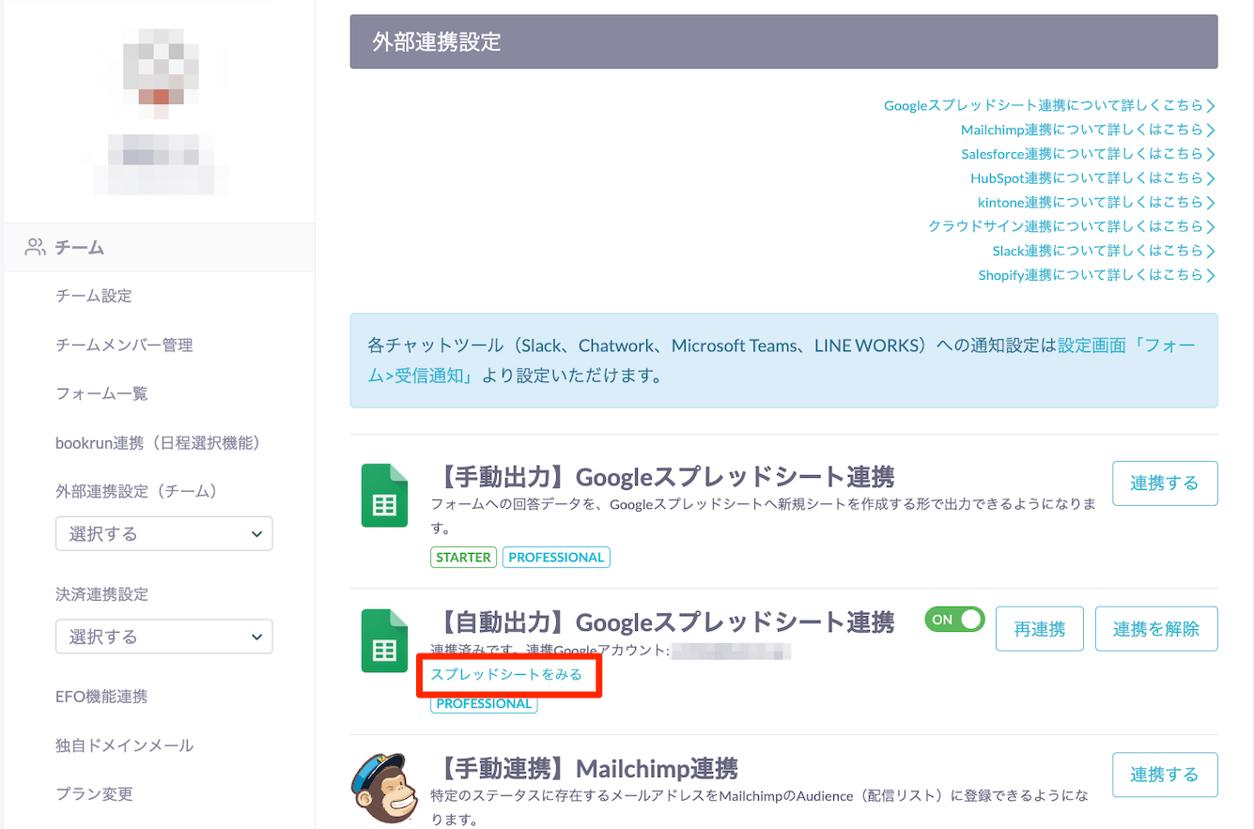
Task: Open 独自ドメインメール in sidebar
Action: (124, 745)
